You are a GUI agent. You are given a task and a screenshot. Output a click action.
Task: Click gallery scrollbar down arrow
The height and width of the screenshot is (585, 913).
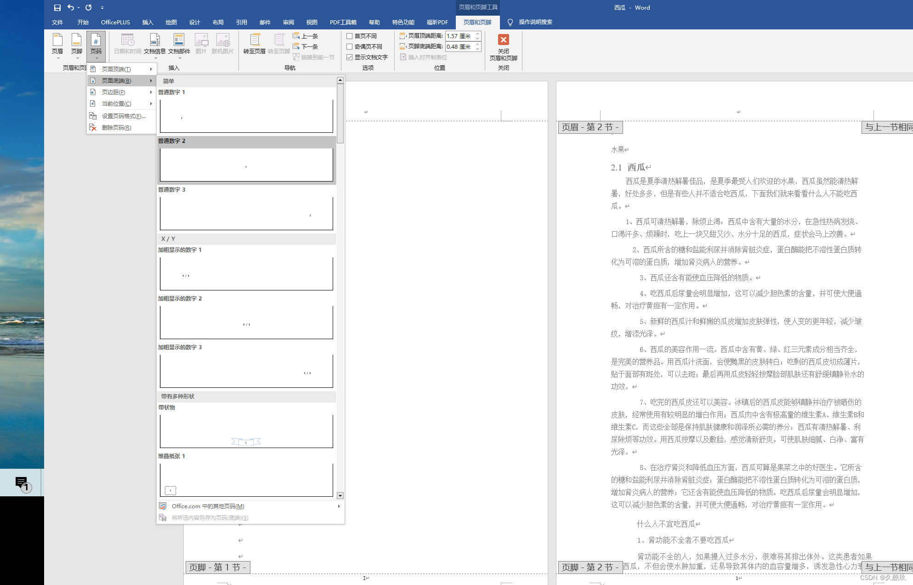(x=340, y=495)
